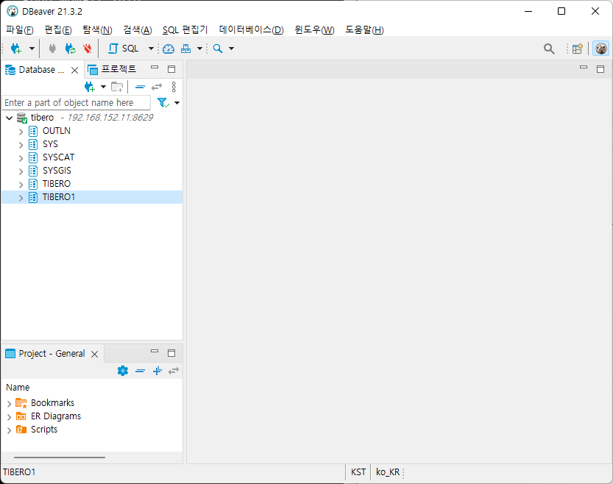
Task: Select the TIBERO1 schema
Action: [x=60, y=196]
